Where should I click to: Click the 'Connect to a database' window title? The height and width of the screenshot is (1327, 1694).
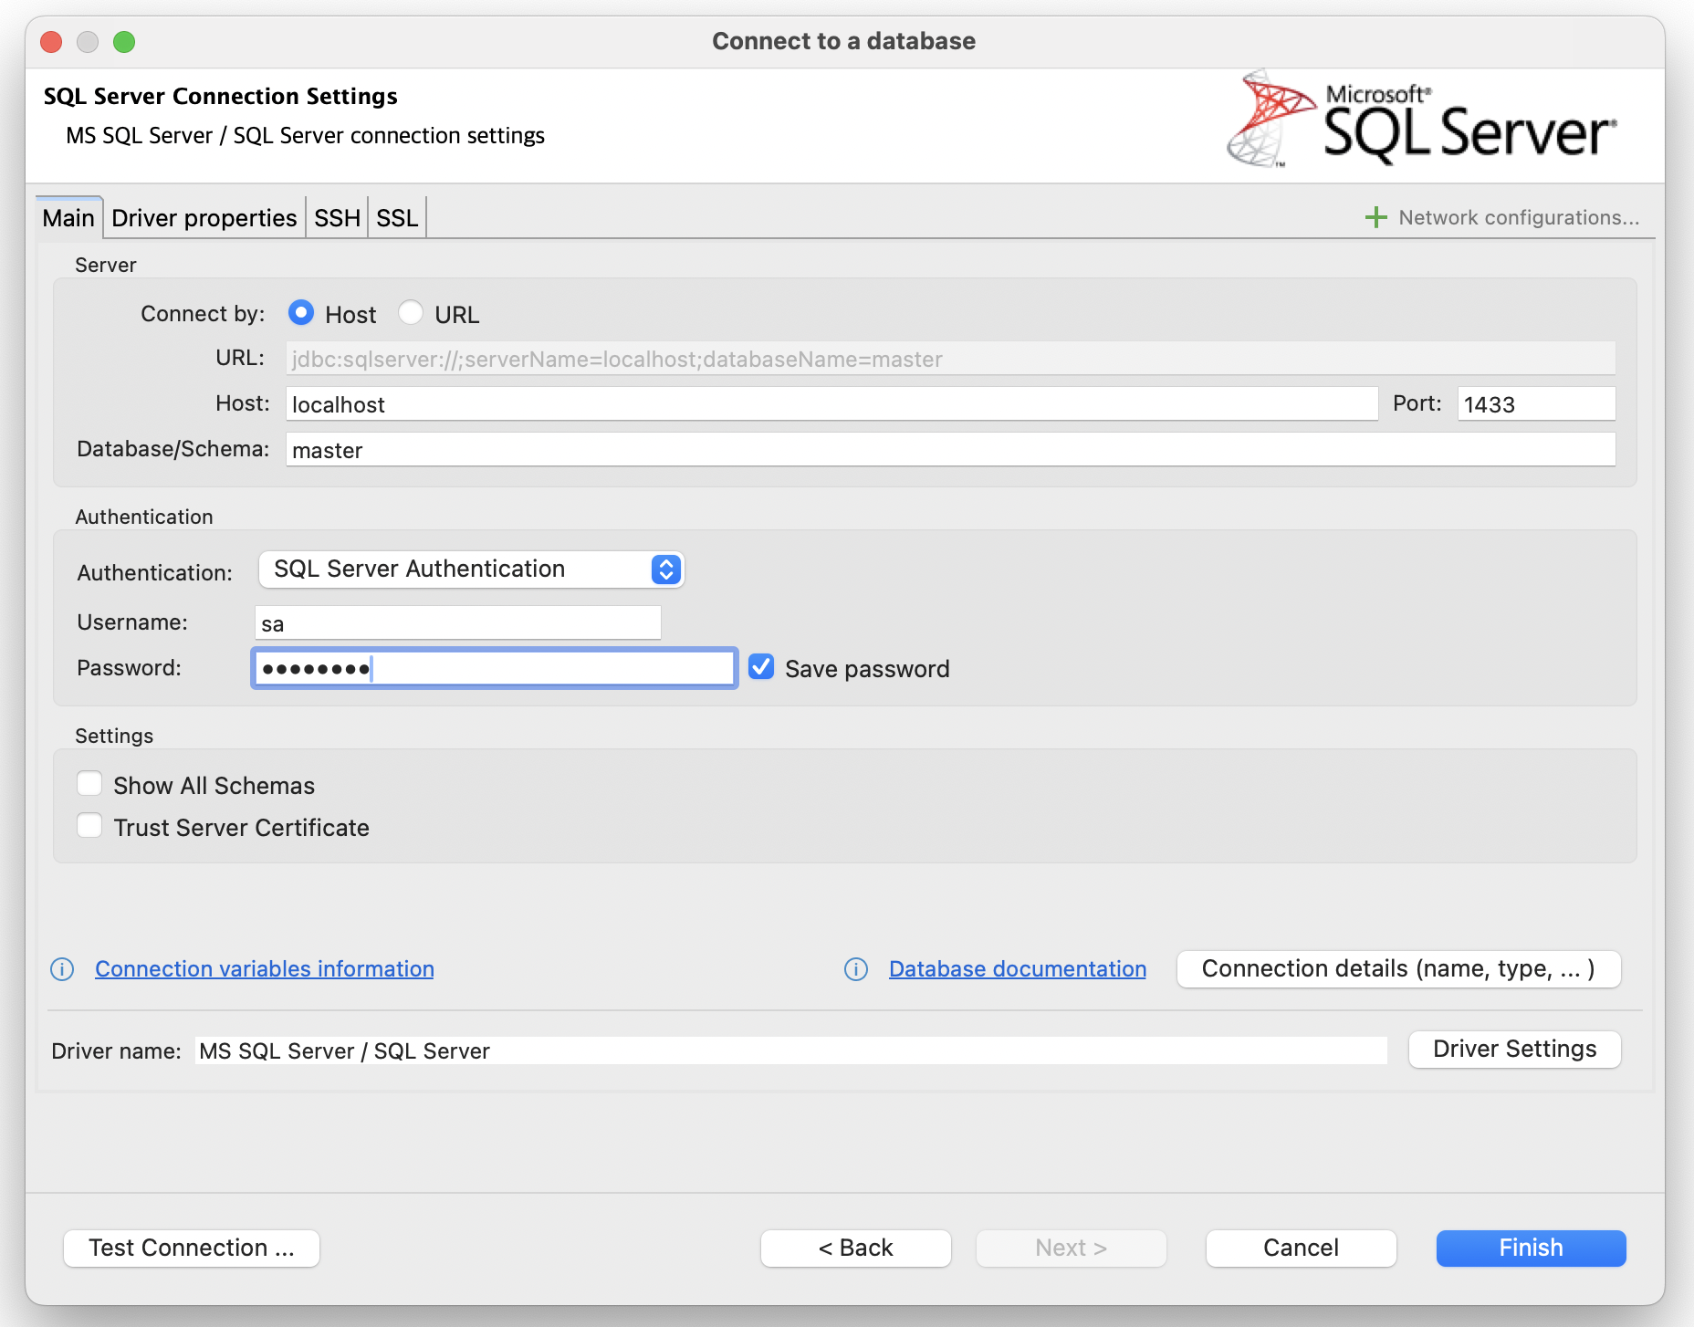pyautogui.click(x=844, y=41)
